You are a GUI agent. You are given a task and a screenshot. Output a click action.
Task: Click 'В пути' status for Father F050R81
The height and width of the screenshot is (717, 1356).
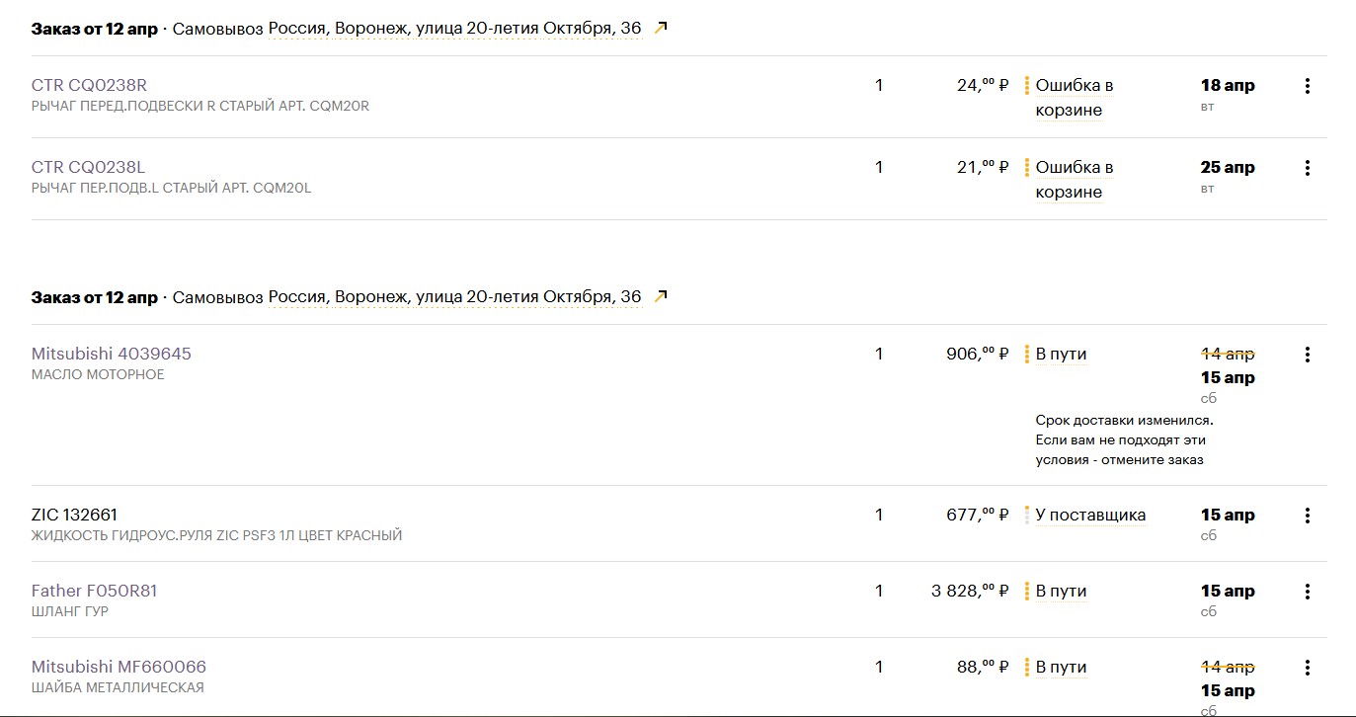[1061, 591]
